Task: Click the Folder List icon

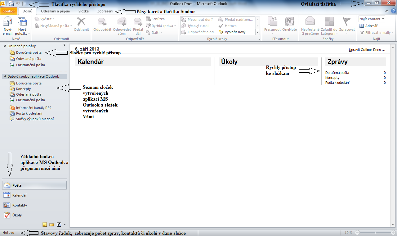Action: click(x=51, y=225)
